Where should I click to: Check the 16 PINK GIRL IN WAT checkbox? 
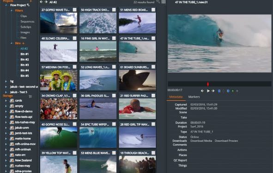click(x=114, y=38)
